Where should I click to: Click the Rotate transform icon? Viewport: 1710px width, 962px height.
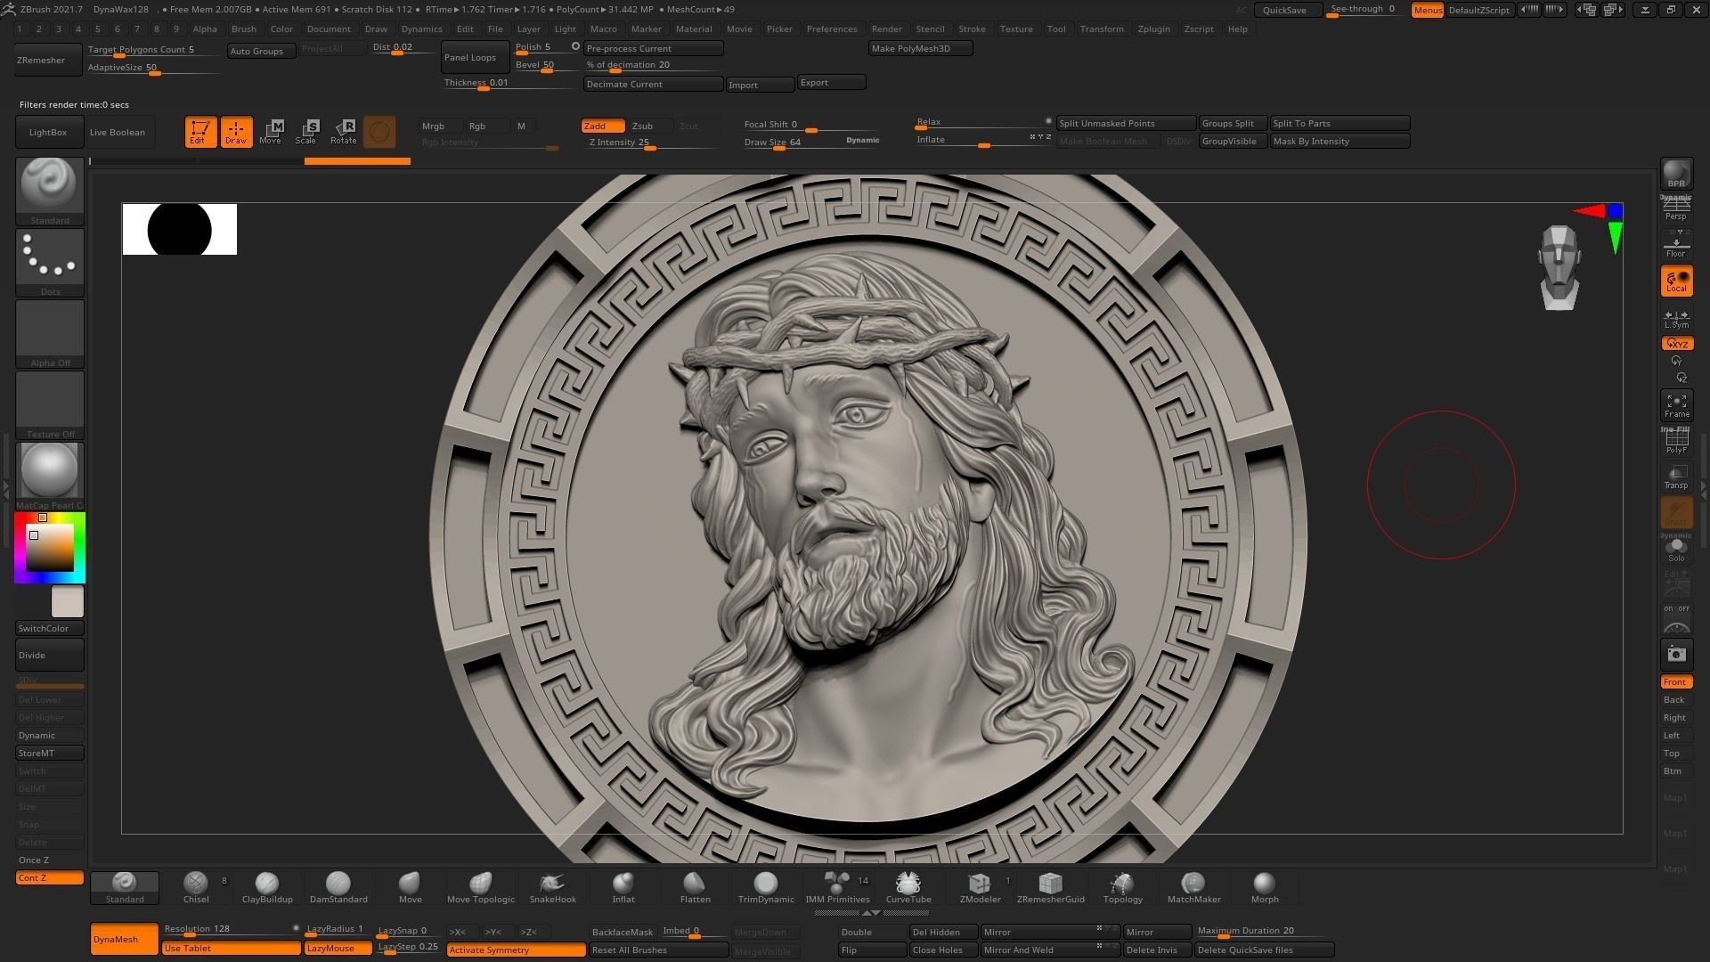click(344, 132)
